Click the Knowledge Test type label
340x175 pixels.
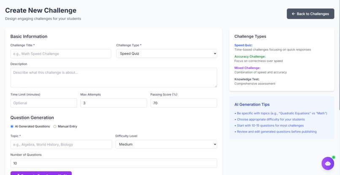(x=247, y=79)
